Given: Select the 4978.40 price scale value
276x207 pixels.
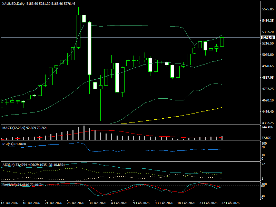Looking at the screenshot, I should pos(268,66).
